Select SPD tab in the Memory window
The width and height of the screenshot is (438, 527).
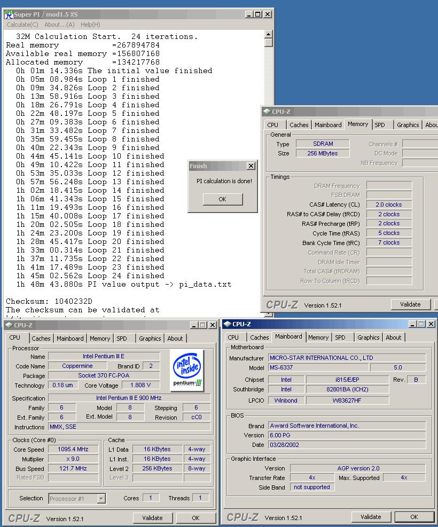pyautogui.click(x=380, y=125)
